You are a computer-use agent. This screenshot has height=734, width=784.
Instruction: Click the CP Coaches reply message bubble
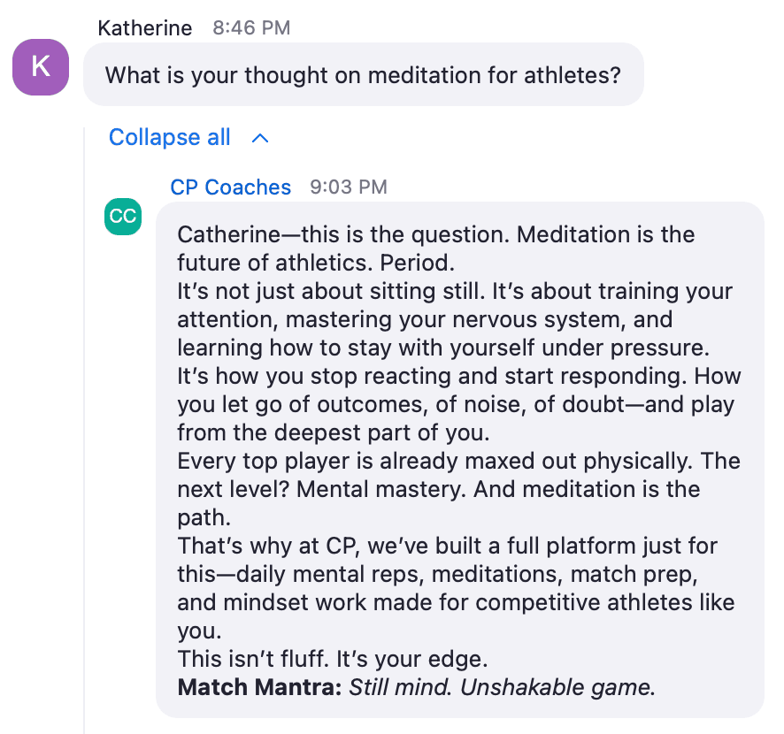[460, 460]
